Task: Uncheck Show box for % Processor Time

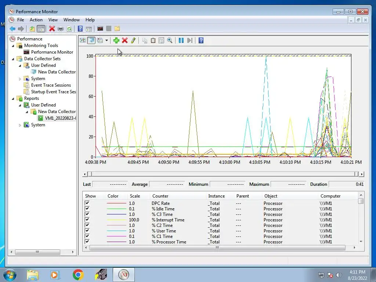Action: (x=87, y=242)
